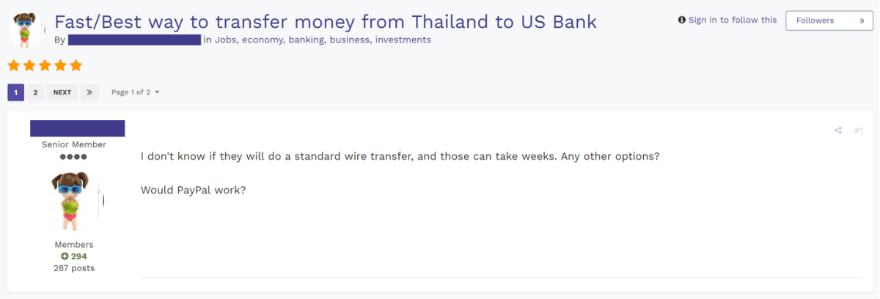Click the share icon on post #1
This screenshot has height=299, width=880.
click(x=837, y=130)
